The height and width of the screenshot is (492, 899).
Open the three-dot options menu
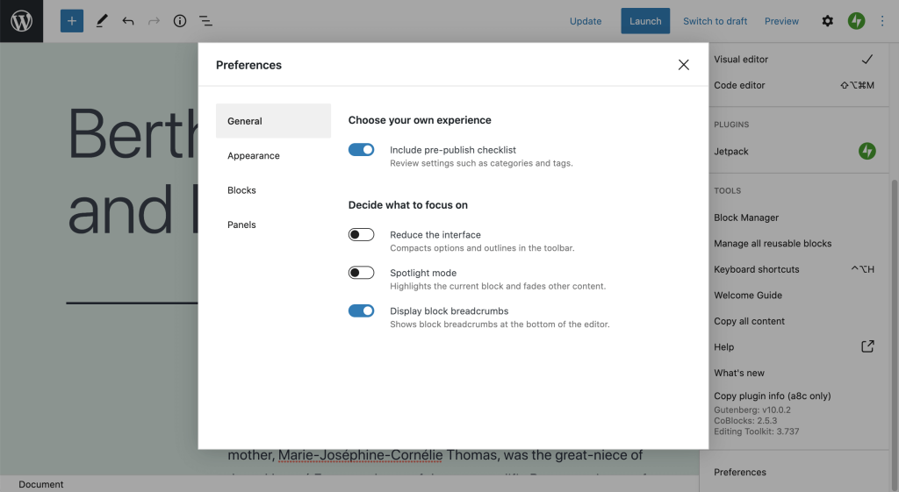[x=882, y=21]
